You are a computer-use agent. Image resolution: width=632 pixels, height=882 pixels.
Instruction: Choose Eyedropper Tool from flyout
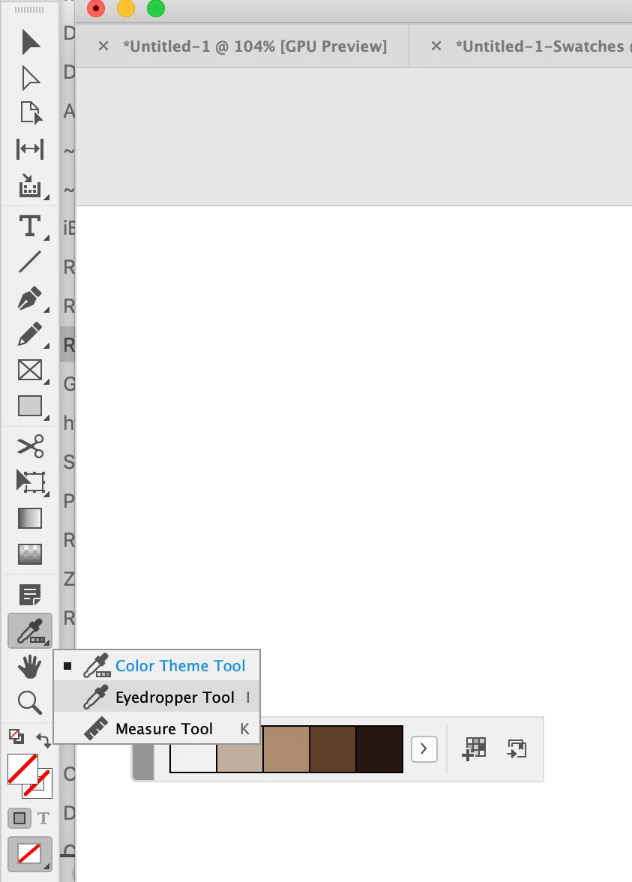point(157,697)
